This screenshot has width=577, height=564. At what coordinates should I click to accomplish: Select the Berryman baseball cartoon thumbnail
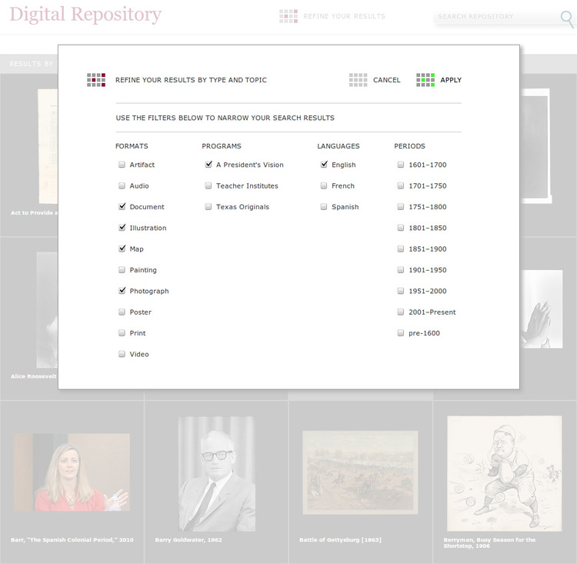click(504, 473)
